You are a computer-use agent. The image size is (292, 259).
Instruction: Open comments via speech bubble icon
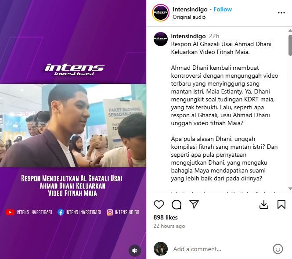177,205
